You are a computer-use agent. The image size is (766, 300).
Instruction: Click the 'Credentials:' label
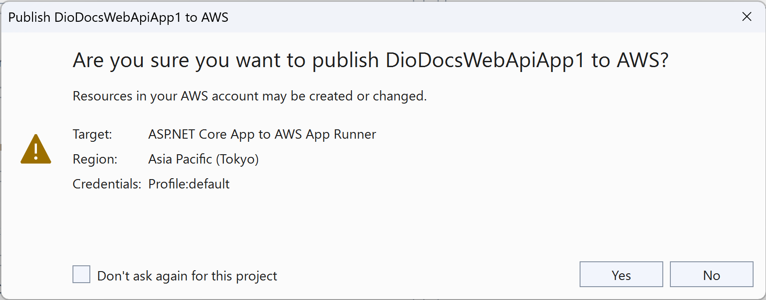107,184
